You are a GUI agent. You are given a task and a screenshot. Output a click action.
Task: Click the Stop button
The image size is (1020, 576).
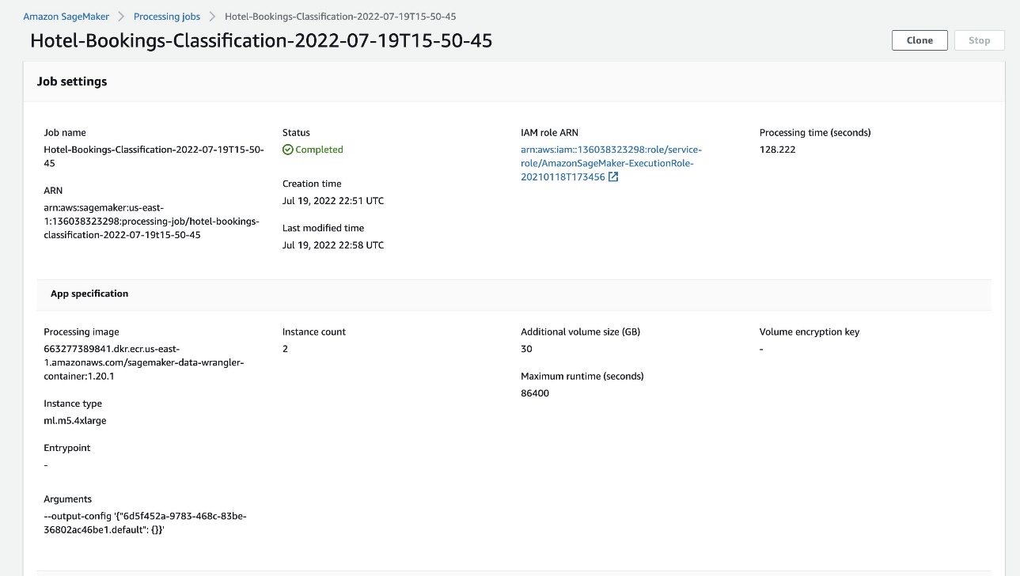pos(979,40)
